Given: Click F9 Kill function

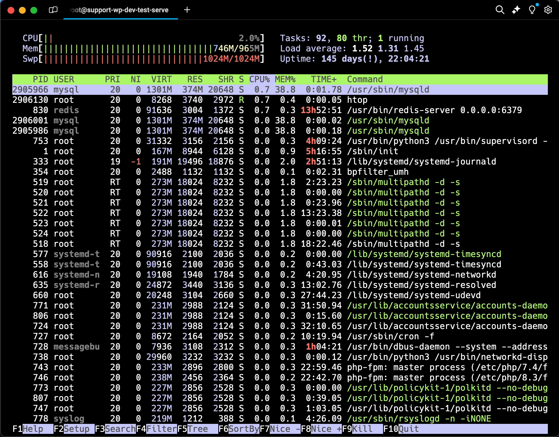Looking at the screenshot, I should (362, 429).
